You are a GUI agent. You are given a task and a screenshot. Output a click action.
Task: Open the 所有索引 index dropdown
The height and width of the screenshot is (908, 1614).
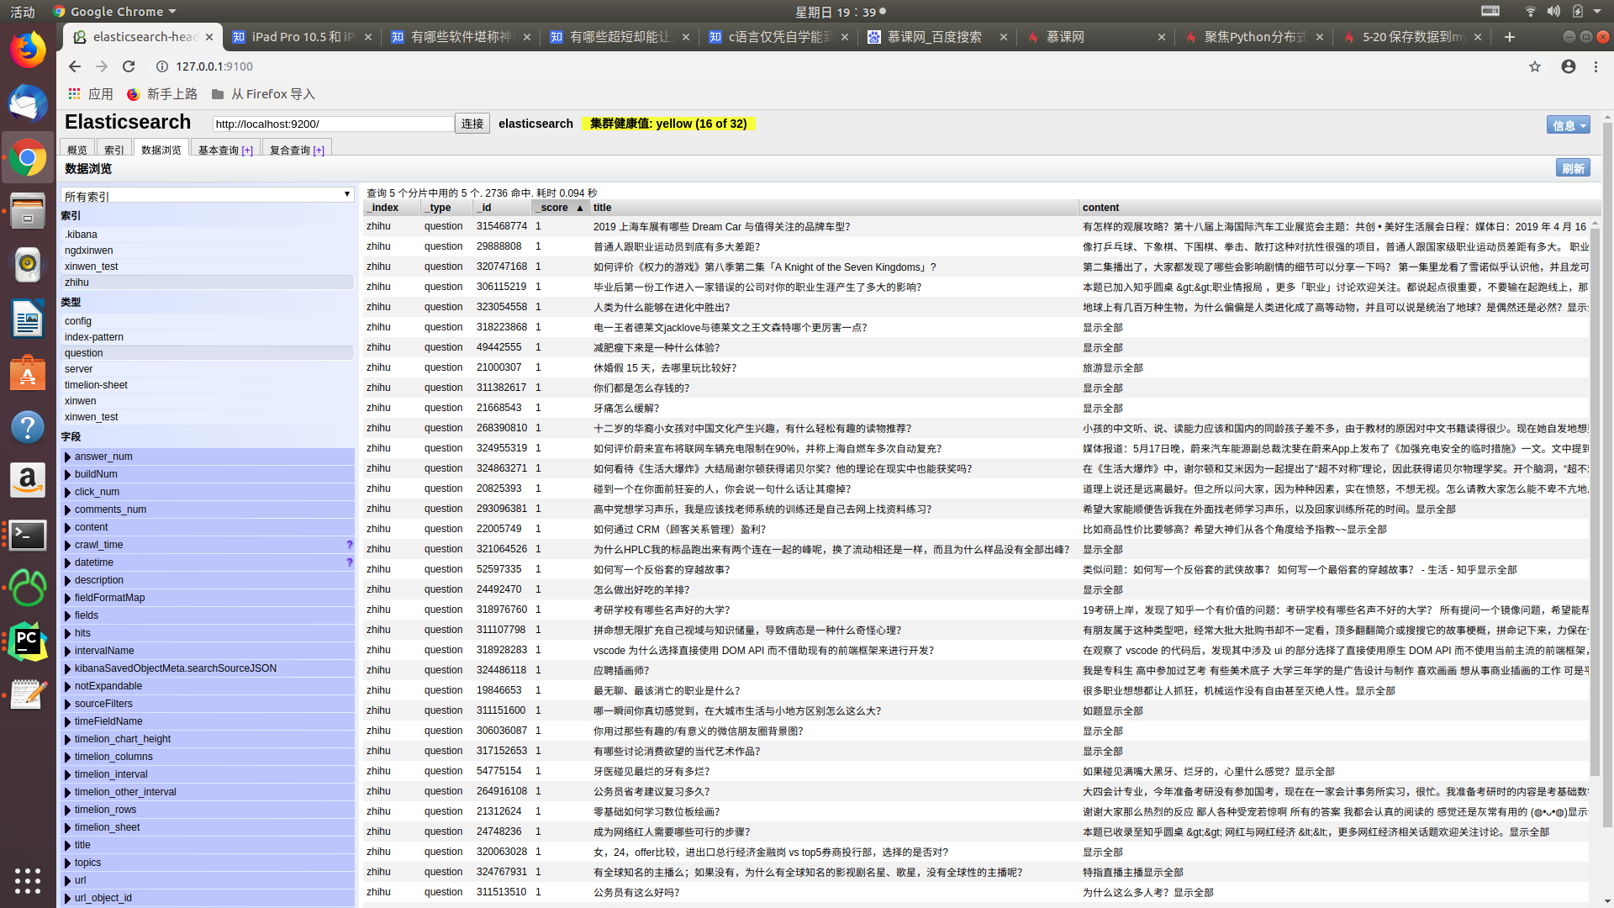point(207,195)
